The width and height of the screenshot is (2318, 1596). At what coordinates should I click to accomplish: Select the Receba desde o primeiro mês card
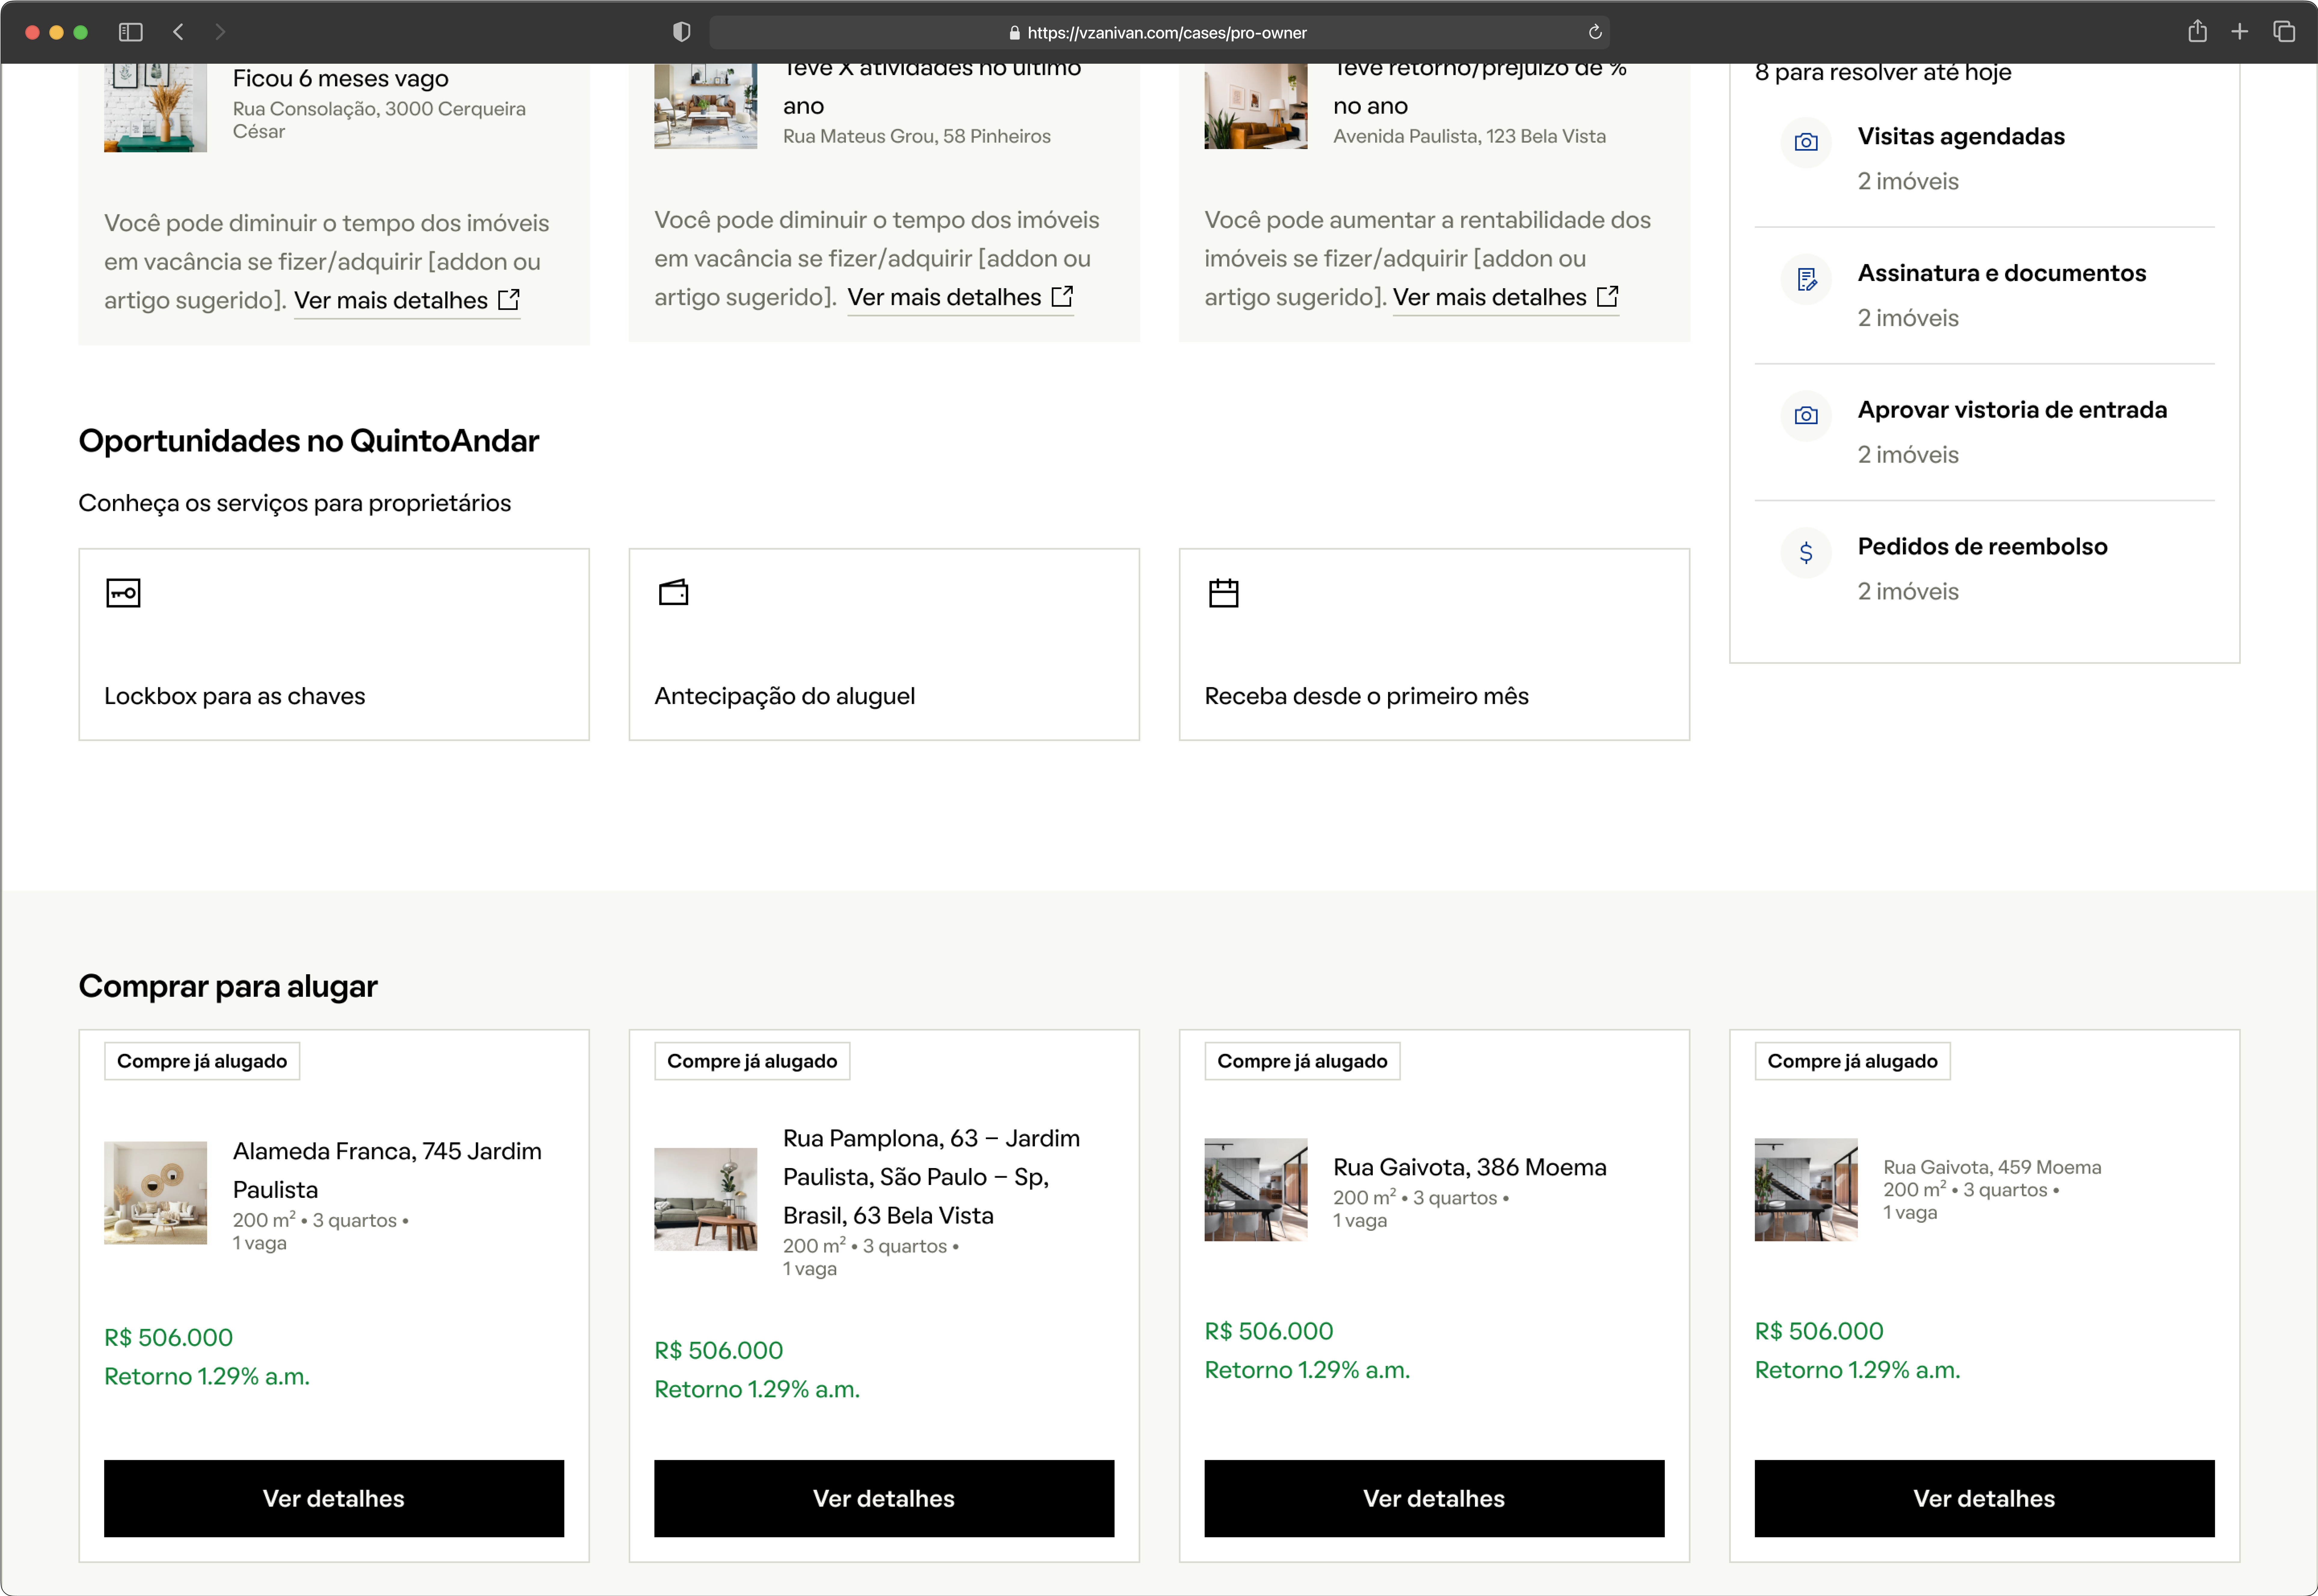[x=1434, y=644]
